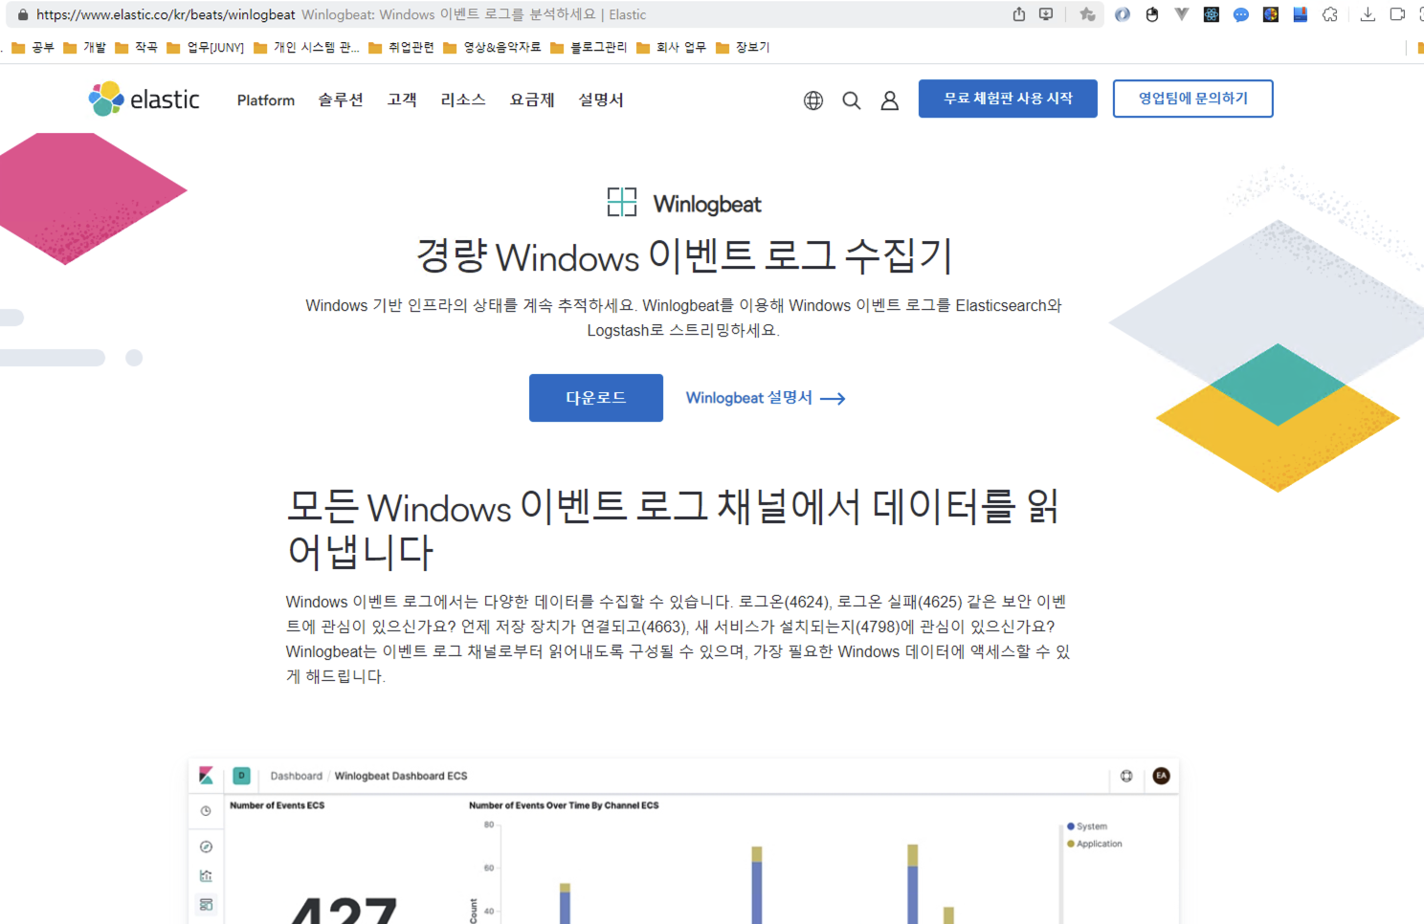1424x924 pixels.
Task: Open the 장보기 bookmark folder
Action: [744, 47]
